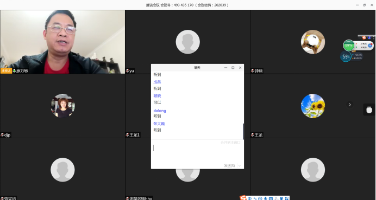The width and height of the screenshot is (376, 200).
Task: Toggle Sogou punctuation mode icon
Action: 255,198
